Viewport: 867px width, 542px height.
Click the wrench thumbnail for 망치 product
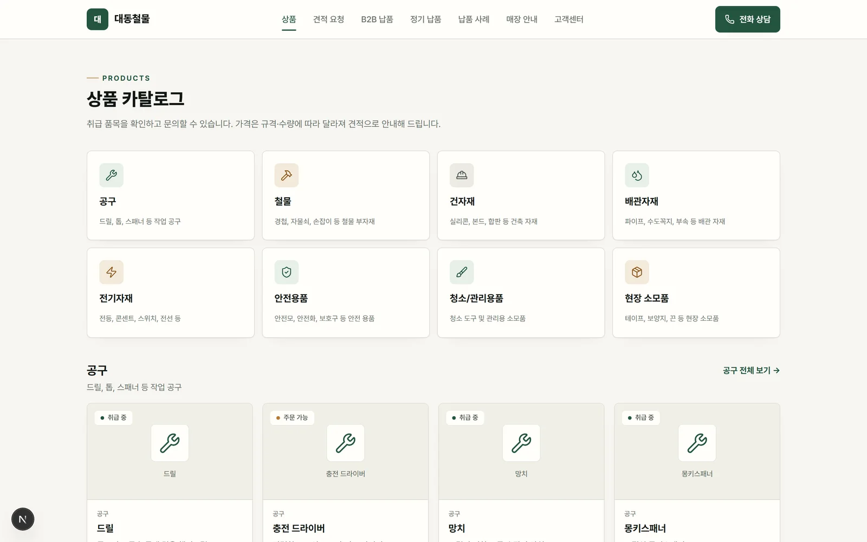point(521,443)
